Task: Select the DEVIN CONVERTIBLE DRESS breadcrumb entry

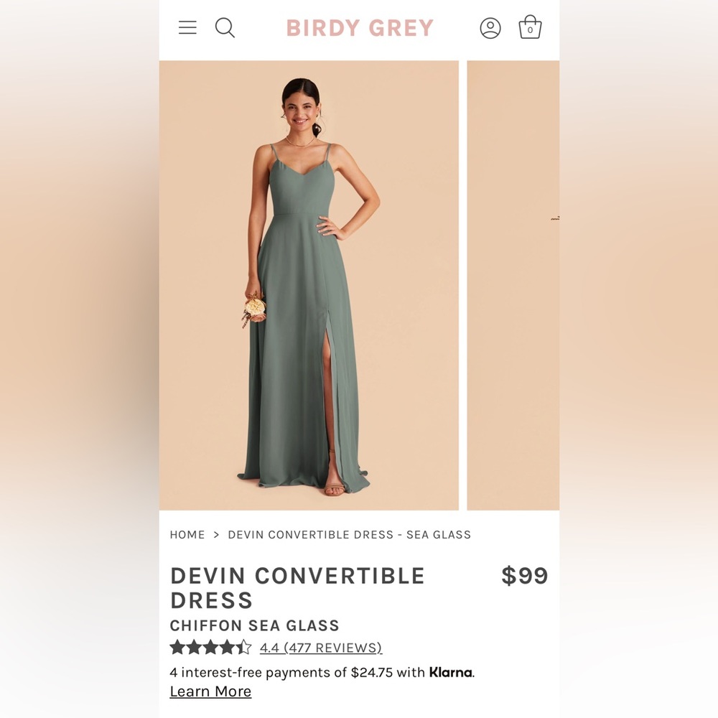Action: pyautogui.click(x=348, y=534)
